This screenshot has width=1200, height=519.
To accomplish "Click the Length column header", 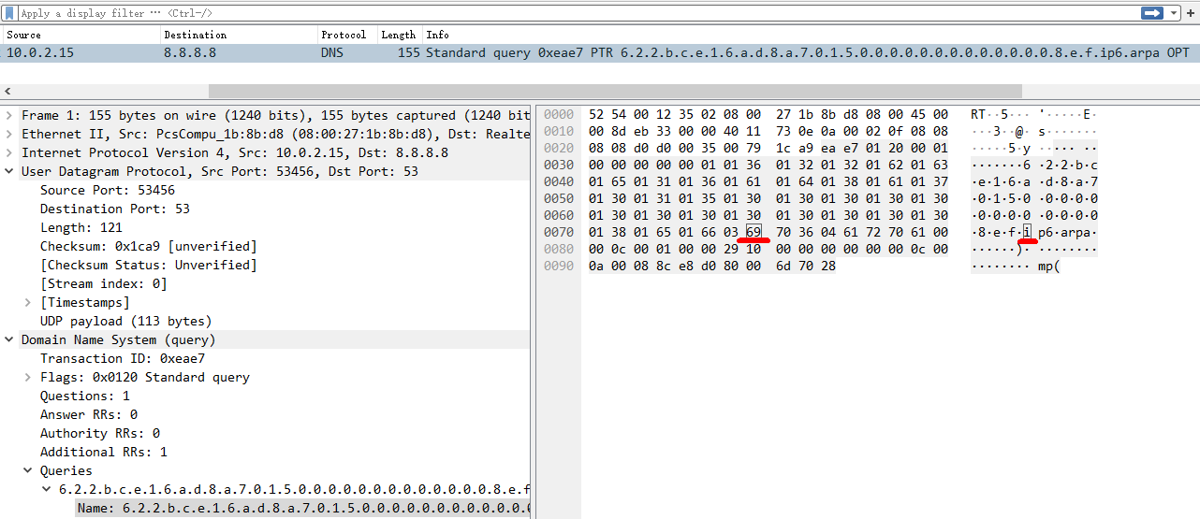I will point(398,35).
